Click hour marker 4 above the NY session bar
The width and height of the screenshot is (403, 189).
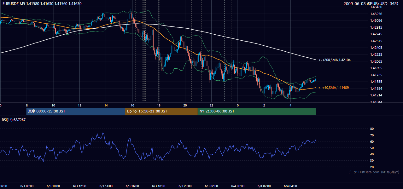pos(290,105)
